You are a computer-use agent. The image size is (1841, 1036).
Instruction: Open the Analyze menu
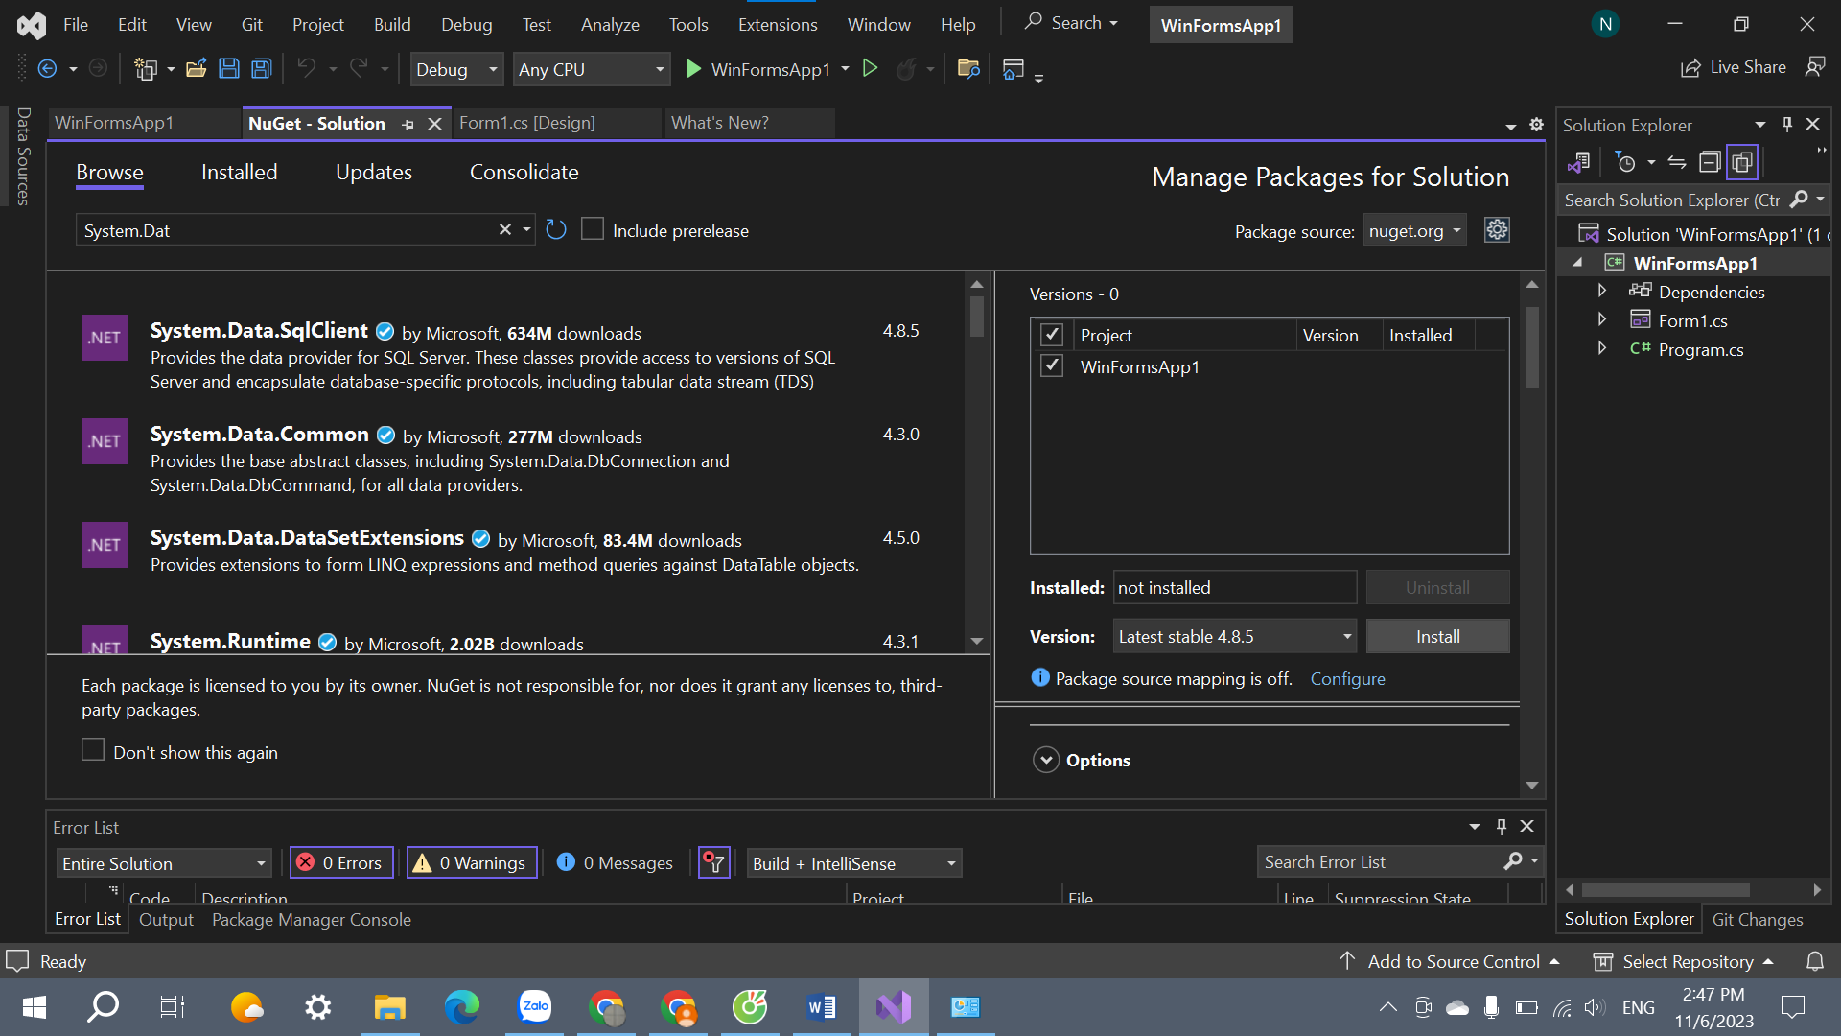click(x=610, y=24)
